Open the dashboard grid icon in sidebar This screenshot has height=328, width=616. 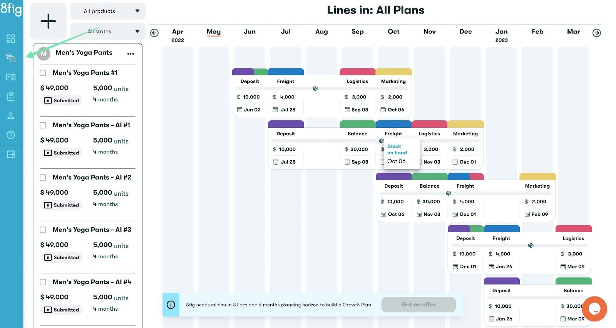point(11,38)
